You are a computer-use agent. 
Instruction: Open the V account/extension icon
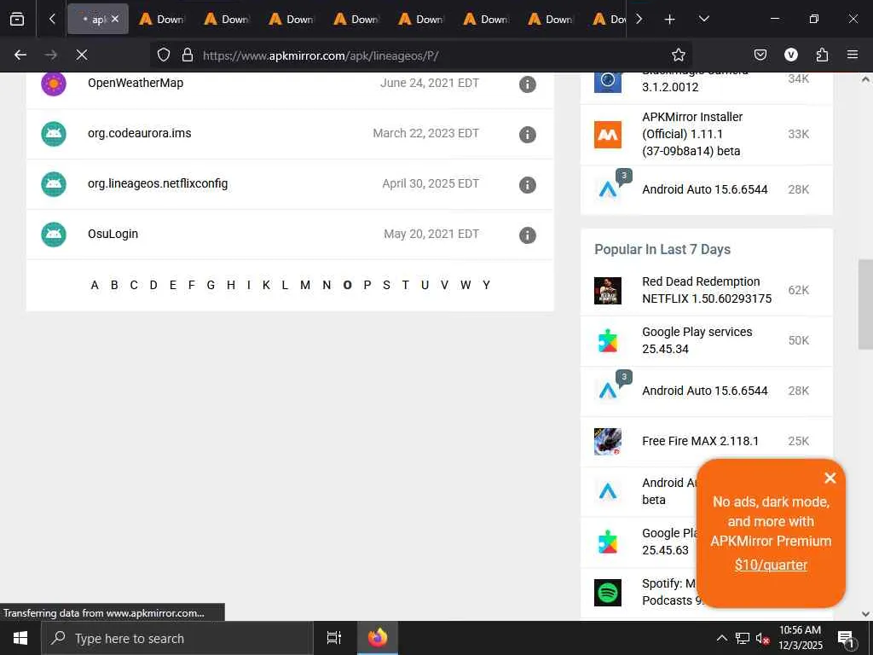coord(790,55)
